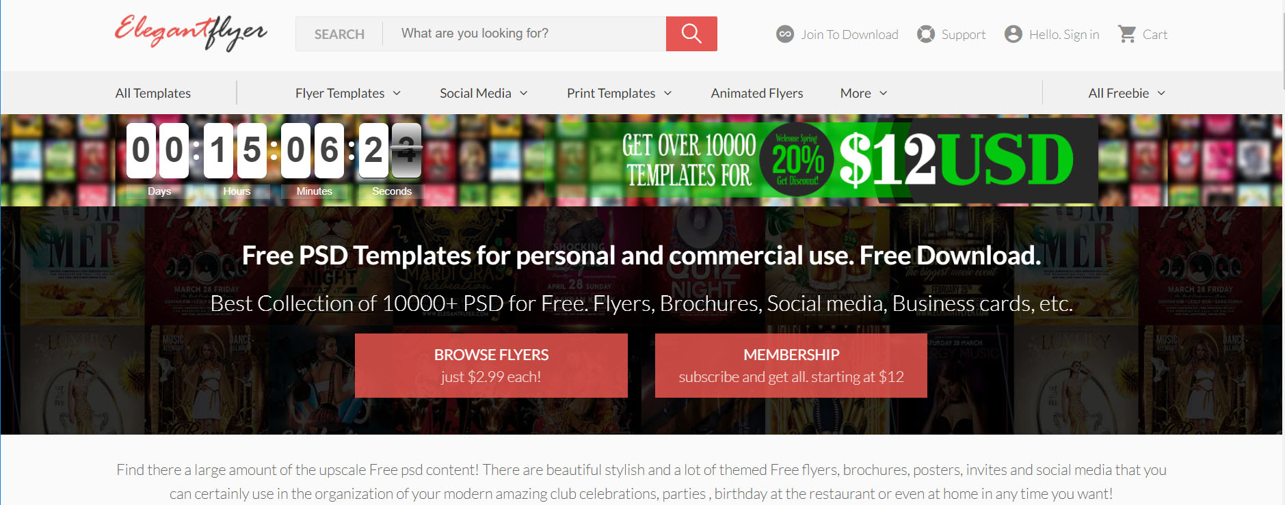Open Support via the lifebuoy icon
Screen dimensions: 1285x505
926,34
